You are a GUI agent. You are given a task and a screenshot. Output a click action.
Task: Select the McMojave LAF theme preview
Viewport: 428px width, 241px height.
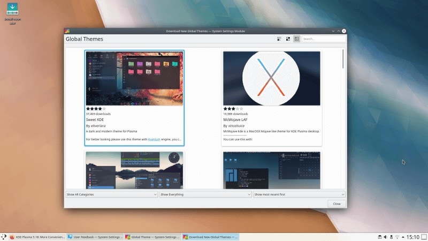[272, 78]
